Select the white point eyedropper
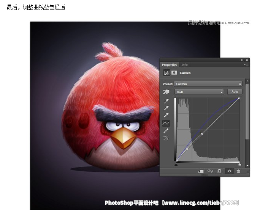 click(x=166, y=115)
